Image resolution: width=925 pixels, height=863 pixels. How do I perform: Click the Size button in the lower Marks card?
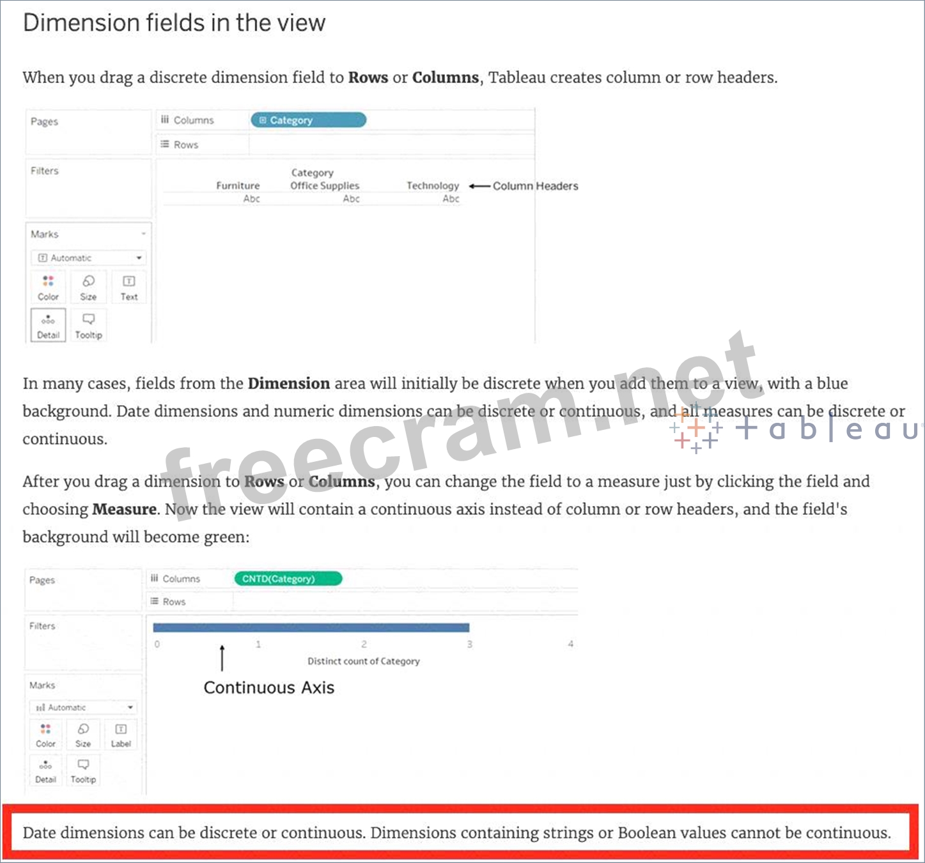[x=83, y=735]
